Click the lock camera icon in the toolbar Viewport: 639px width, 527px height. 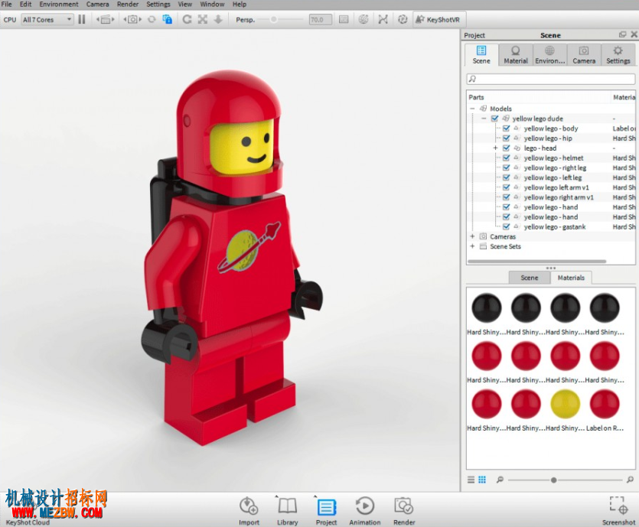(167, 20)
